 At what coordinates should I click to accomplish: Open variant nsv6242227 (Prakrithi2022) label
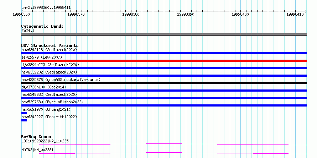pyautogui.click(x=49, y=117)
